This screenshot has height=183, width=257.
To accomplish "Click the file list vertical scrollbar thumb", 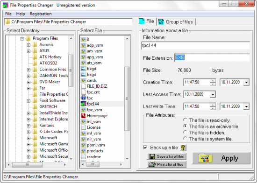I will (127, 99).
